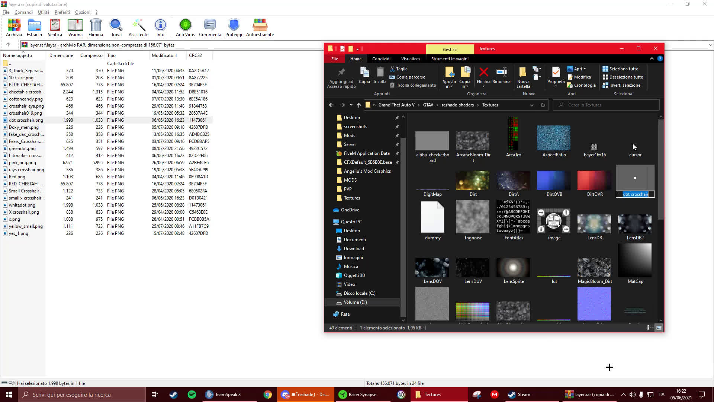The height and width of the screenshot is (402, 714).
Task: Click the Copia icon in the Explorer ribbon
Action: [364, 74]
